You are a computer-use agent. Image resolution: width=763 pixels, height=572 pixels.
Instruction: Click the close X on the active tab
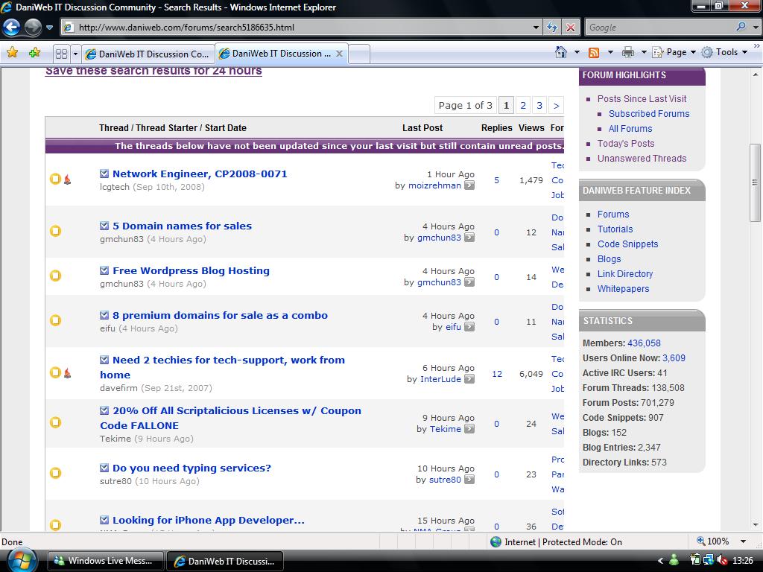pyautogui.click(x=339, y=54)
